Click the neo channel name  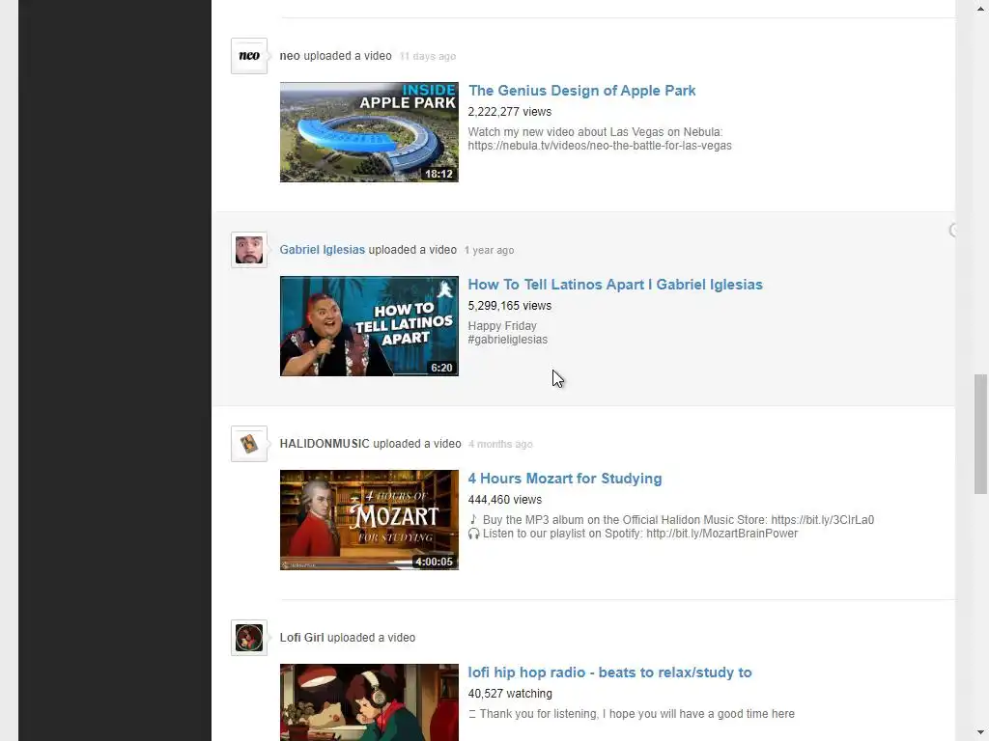click(290, 56)
